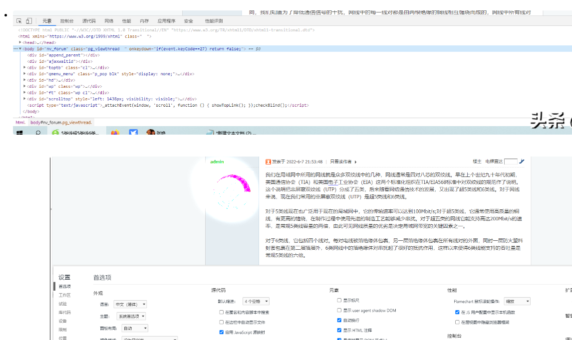
Task: Disable 启用 JavaScript 源映射 checkbox
Action: (222, 332)
